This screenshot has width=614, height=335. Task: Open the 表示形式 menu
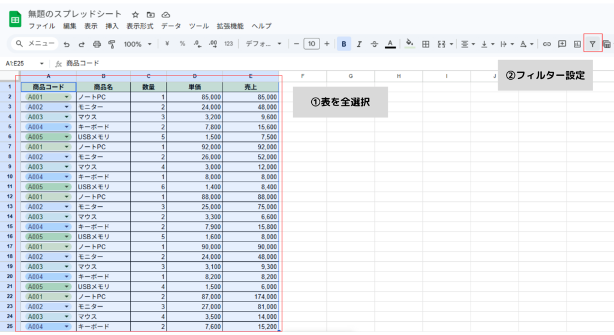click(x=139, y=26)
